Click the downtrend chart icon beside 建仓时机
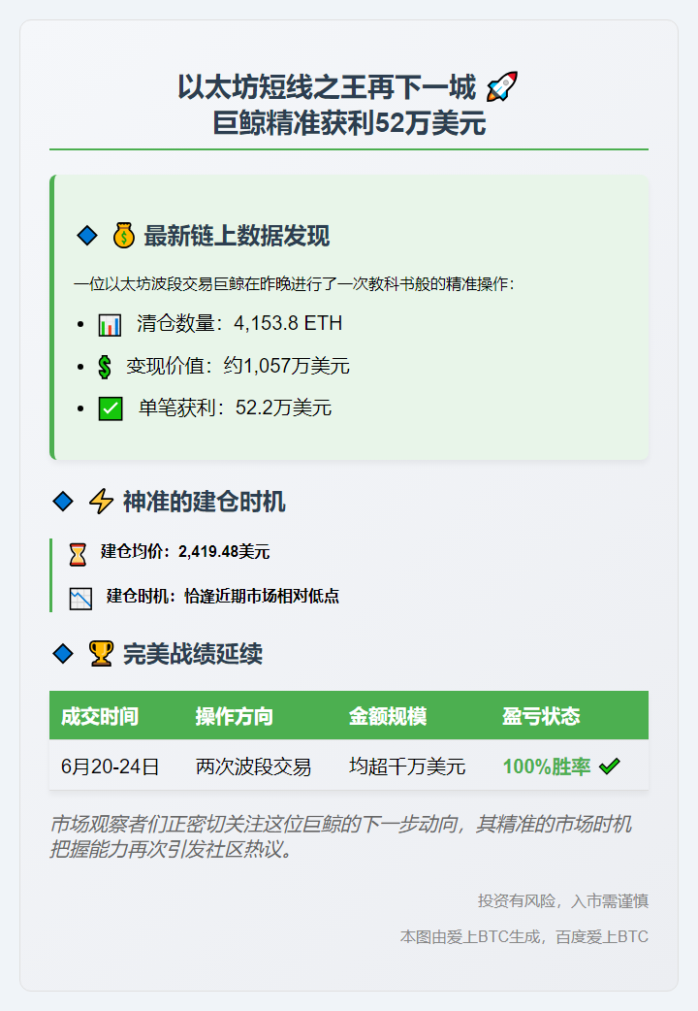The width and height of the screenshot is (698, 1011). pyautogui.click(x=80, y=598)
